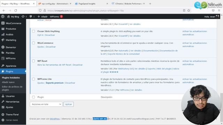223x125 pixels.
Task: Click the WordPress logo in admin bar
Action: pyautogui.click(x=3, y=17)
